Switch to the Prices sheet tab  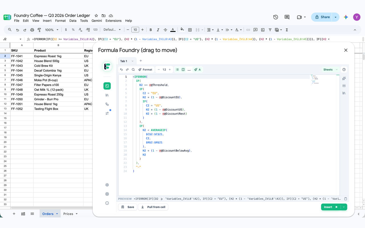(x=68, y=214)
